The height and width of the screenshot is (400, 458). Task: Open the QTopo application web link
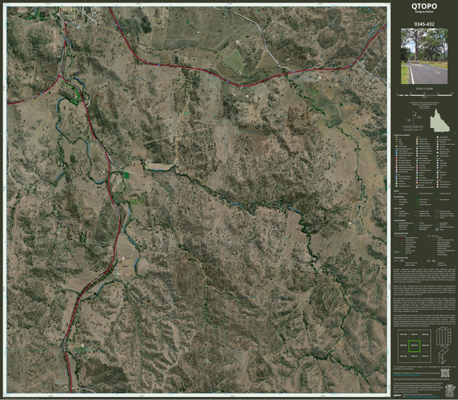coord(407,375)
